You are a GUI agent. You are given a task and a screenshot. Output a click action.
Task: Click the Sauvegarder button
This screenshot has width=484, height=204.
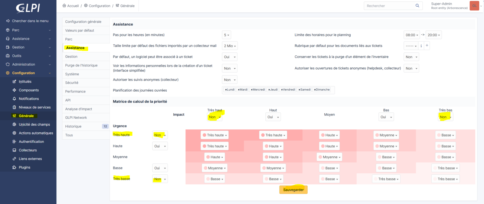(293, 190)
